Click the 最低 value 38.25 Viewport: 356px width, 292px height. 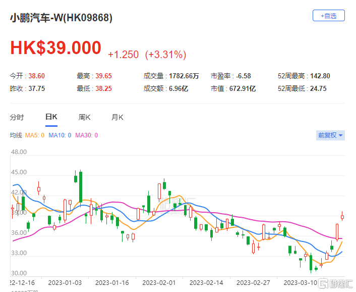click(103, 88)
